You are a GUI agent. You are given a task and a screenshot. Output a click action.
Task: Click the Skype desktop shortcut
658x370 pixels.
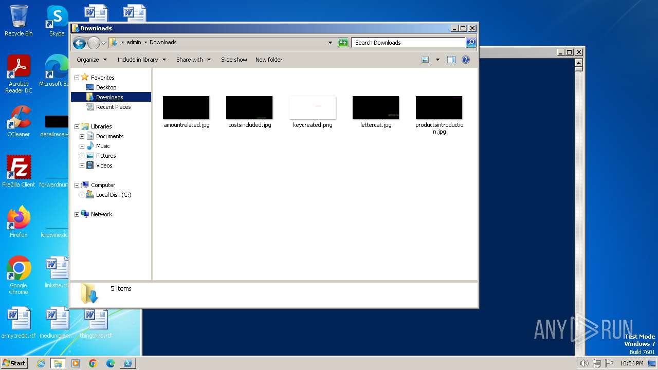click(x=57, y=21)
